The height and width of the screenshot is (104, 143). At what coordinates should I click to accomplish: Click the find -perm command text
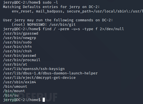tap(83, 29)
